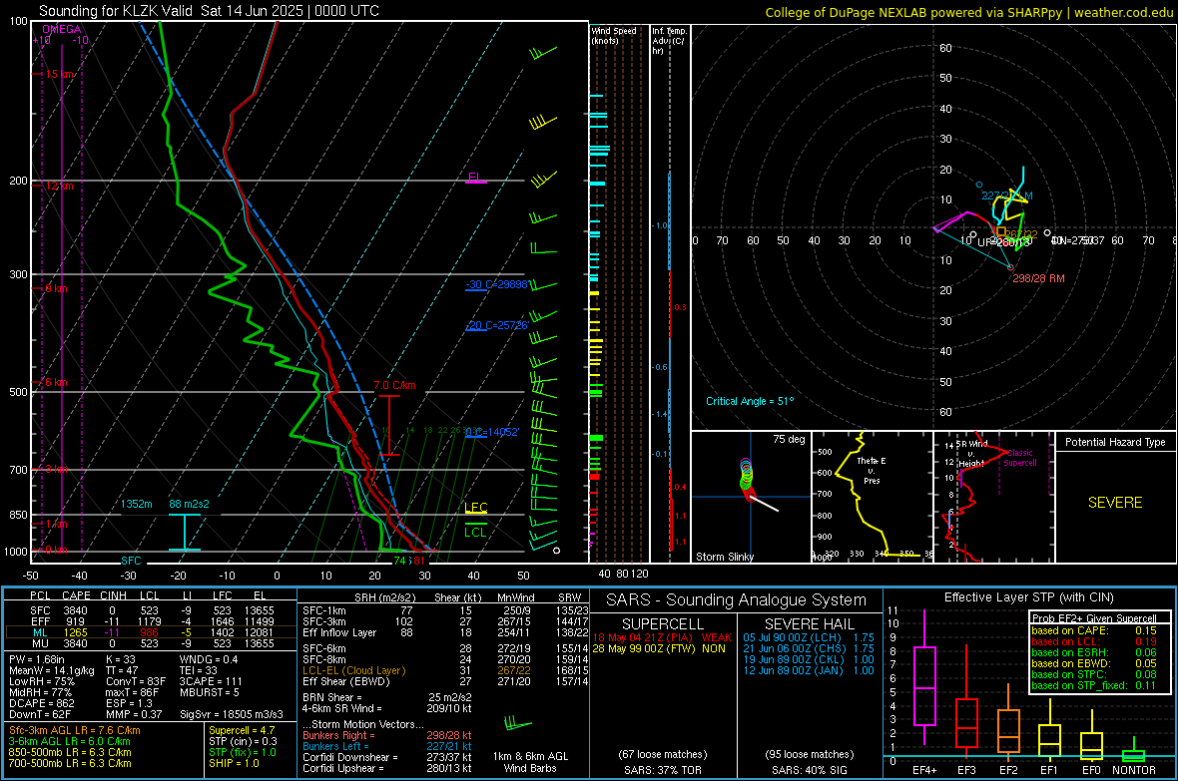Click the 'based on CAPE: 0.15' legend row

[1094, 630]
